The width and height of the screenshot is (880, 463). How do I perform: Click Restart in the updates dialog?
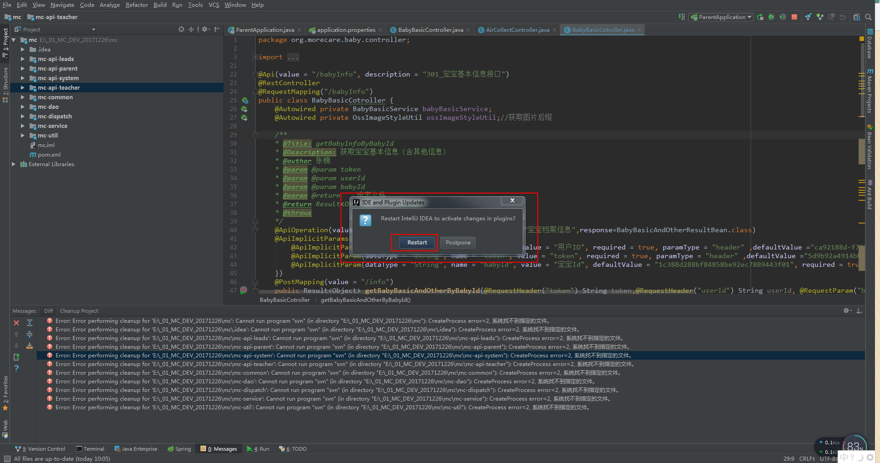417,242
